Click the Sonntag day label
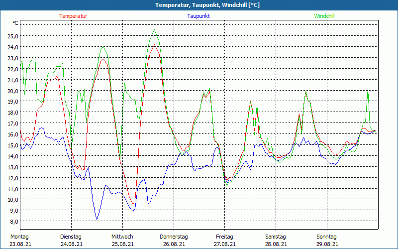 coord(326,237)
